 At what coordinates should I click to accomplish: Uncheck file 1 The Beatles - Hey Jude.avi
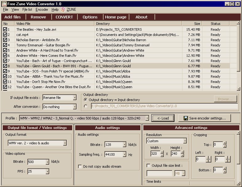pos(5,29)
